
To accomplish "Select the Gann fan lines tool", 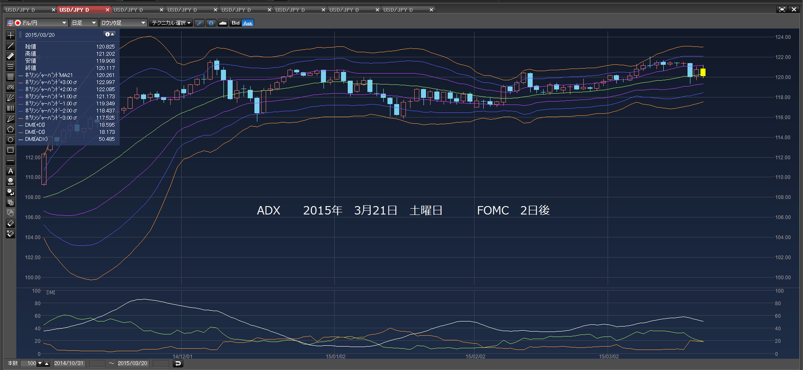I will point(10,119).
